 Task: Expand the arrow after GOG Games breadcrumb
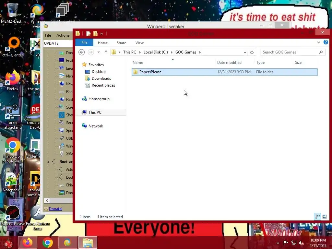(x=200, y=52)
